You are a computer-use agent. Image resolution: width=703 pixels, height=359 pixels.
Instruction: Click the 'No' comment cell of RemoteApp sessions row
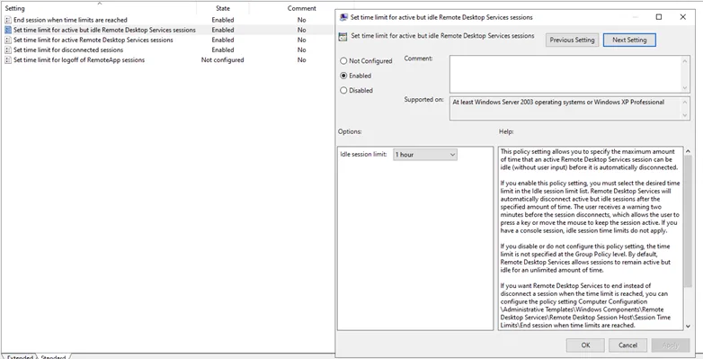(x=302, y=60)
